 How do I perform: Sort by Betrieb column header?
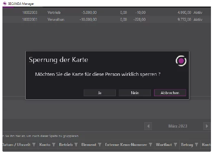pyautogui.click(x=66, y=145)
